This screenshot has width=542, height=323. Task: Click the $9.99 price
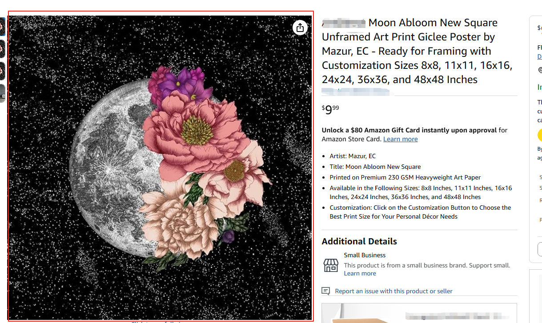click(x=330, y=110)
